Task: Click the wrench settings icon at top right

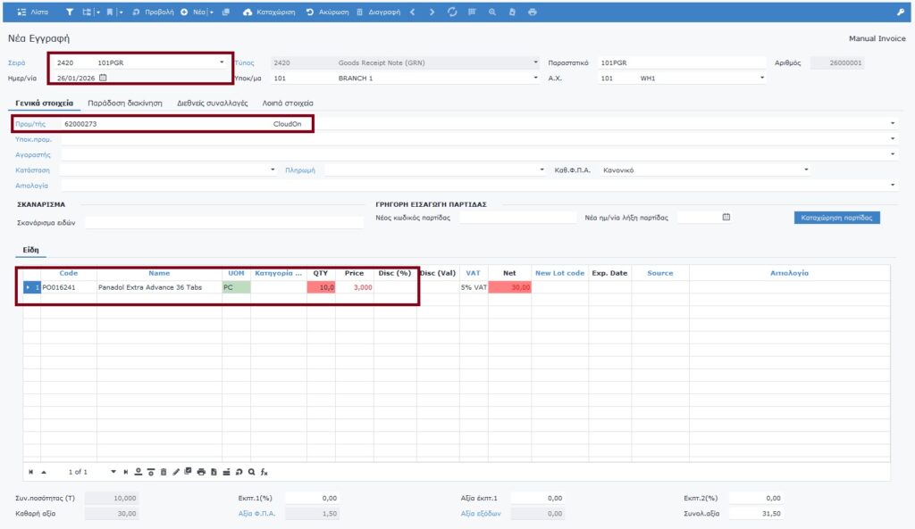Action: click(900, 12)
